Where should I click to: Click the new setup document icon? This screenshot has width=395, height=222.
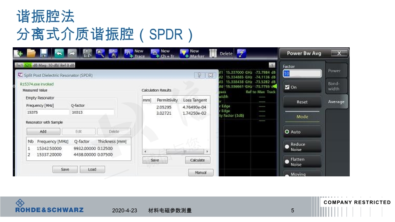(x=18, y=53)
